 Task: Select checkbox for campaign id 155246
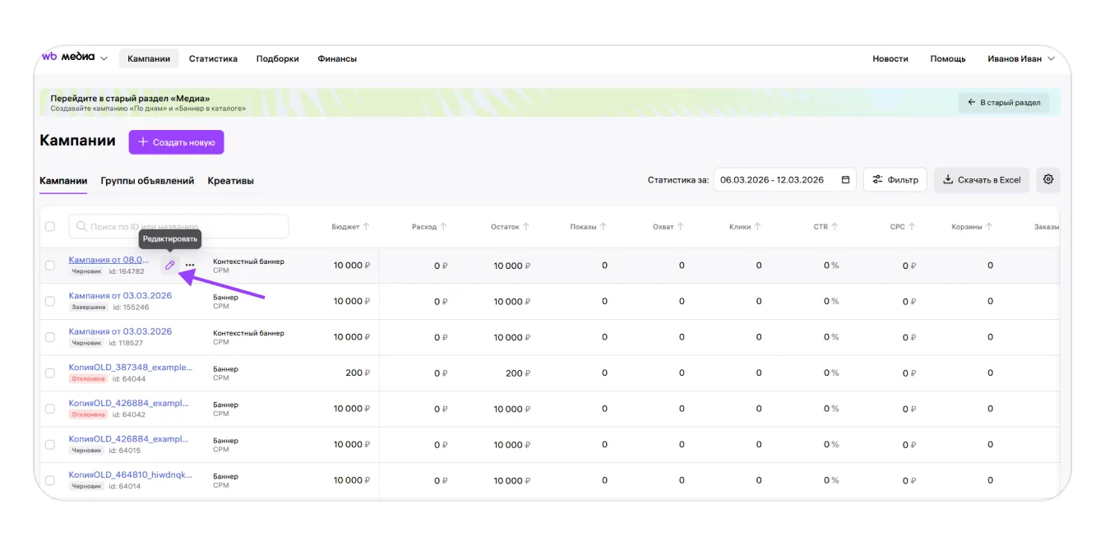click(50, 302)
